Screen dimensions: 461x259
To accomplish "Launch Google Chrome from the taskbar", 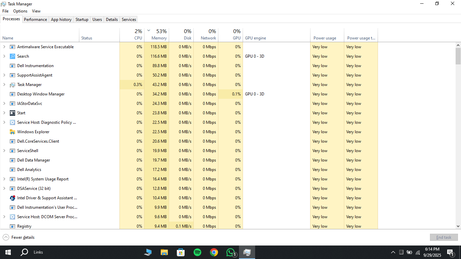I will 214,252.
